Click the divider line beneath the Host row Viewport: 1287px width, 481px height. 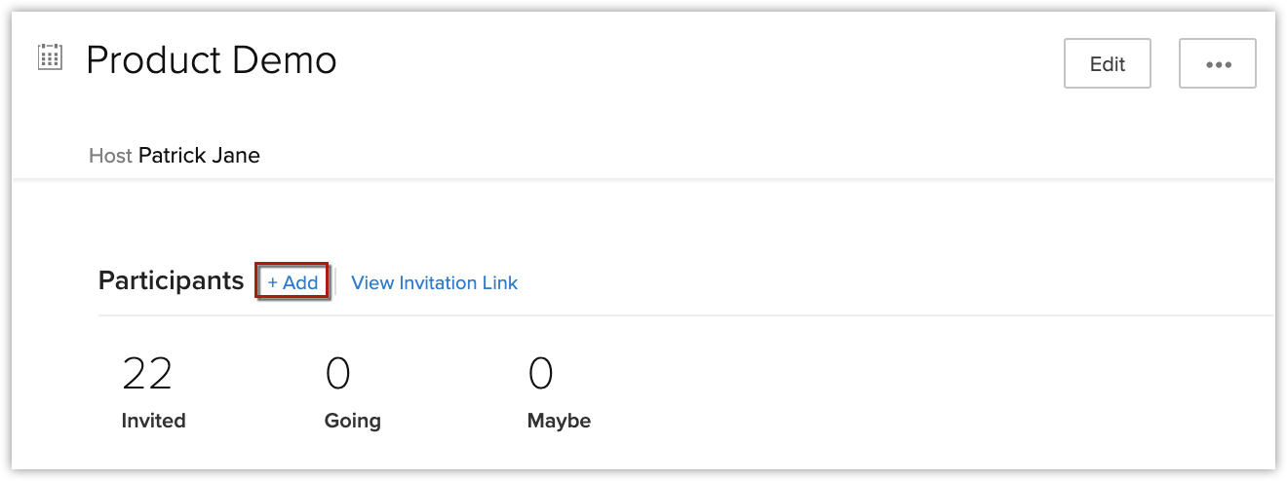coord(643,179)
